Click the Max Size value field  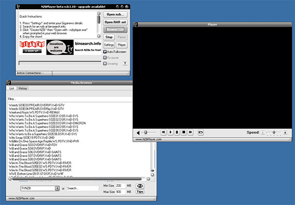click(120, 192)
